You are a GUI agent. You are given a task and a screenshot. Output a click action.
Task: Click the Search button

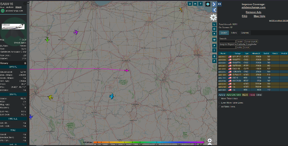point(240,42)
